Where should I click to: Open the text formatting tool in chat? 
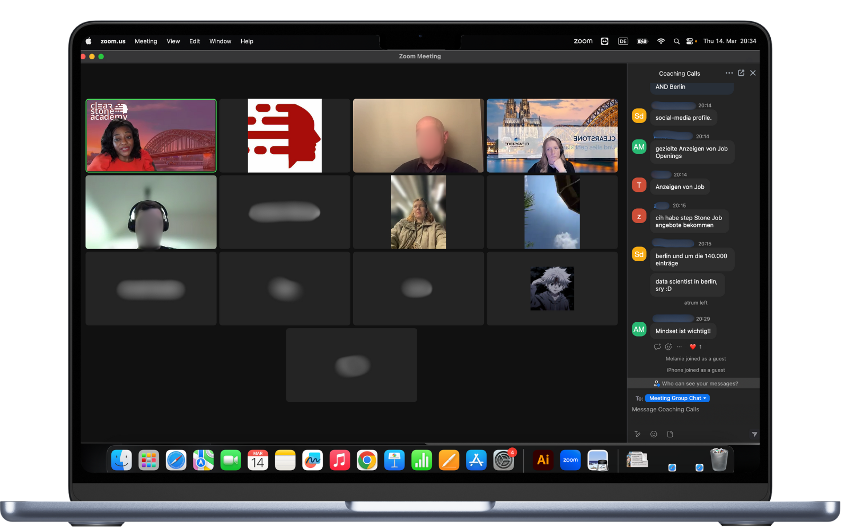[638, 434]
